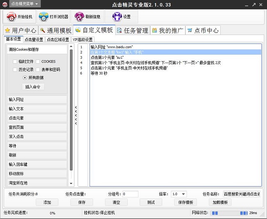Screen dimensions: 267x219
Task: Tick the COOKIES checkbox
Action: coord(38,62)
